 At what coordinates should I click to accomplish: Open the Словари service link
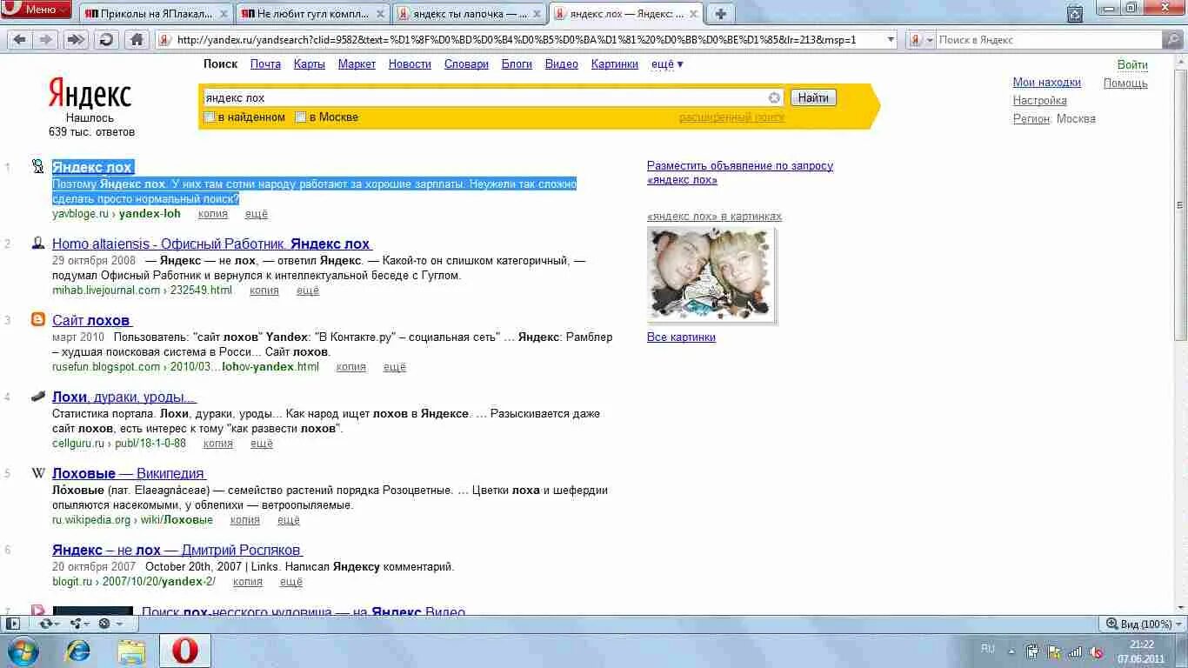click(x=466, y=64)
